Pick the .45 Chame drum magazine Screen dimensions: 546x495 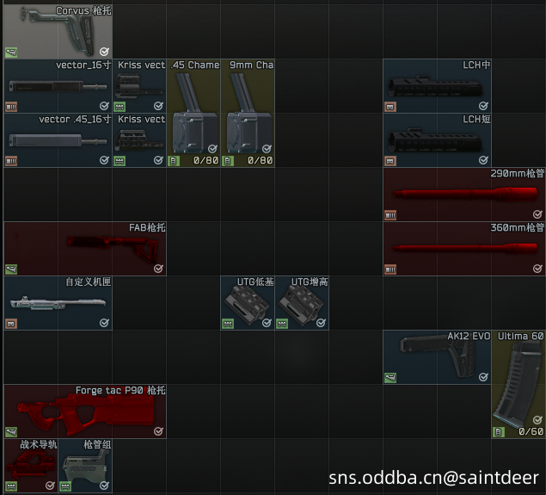point(193,113)
